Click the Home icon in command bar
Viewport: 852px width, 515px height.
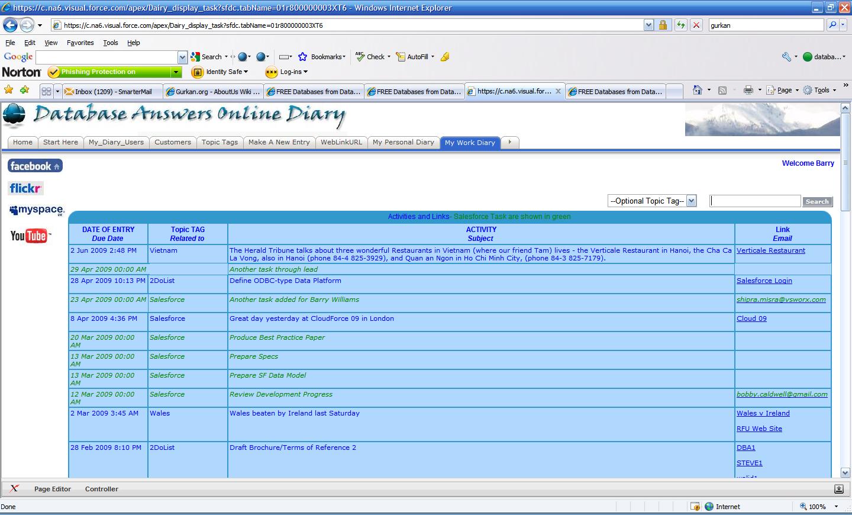(x=698, y=90)
